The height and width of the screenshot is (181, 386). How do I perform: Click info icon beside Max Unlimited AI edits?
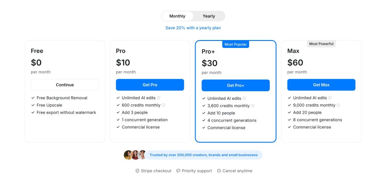(x=330, y=98)
